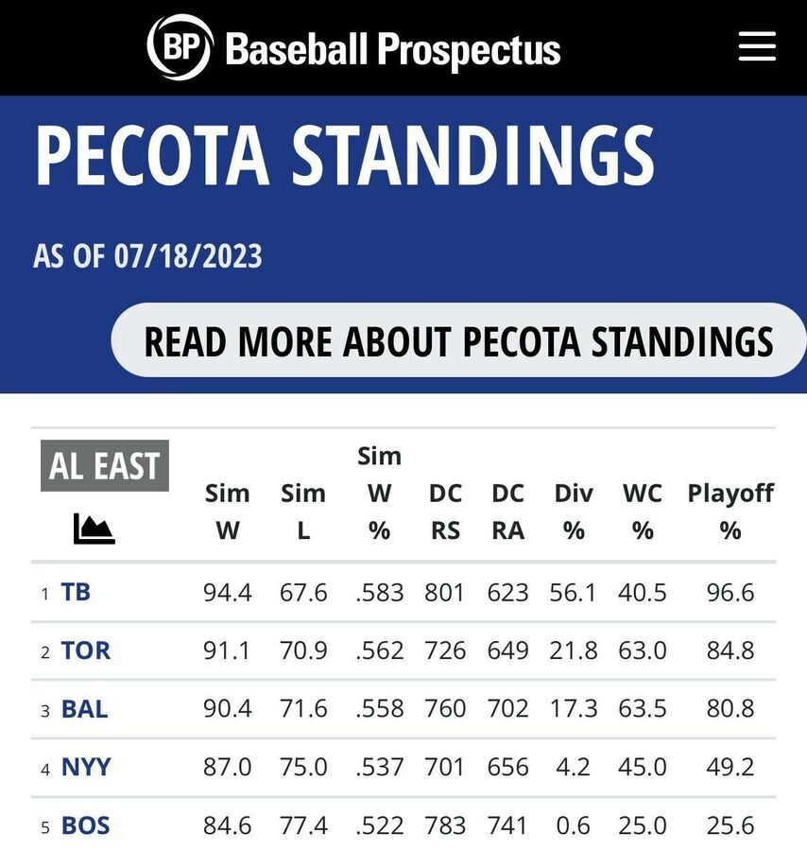The image size is (807, 850).
Task: Open Read More About PECOTA Standings
Action: tap(458, 339)
